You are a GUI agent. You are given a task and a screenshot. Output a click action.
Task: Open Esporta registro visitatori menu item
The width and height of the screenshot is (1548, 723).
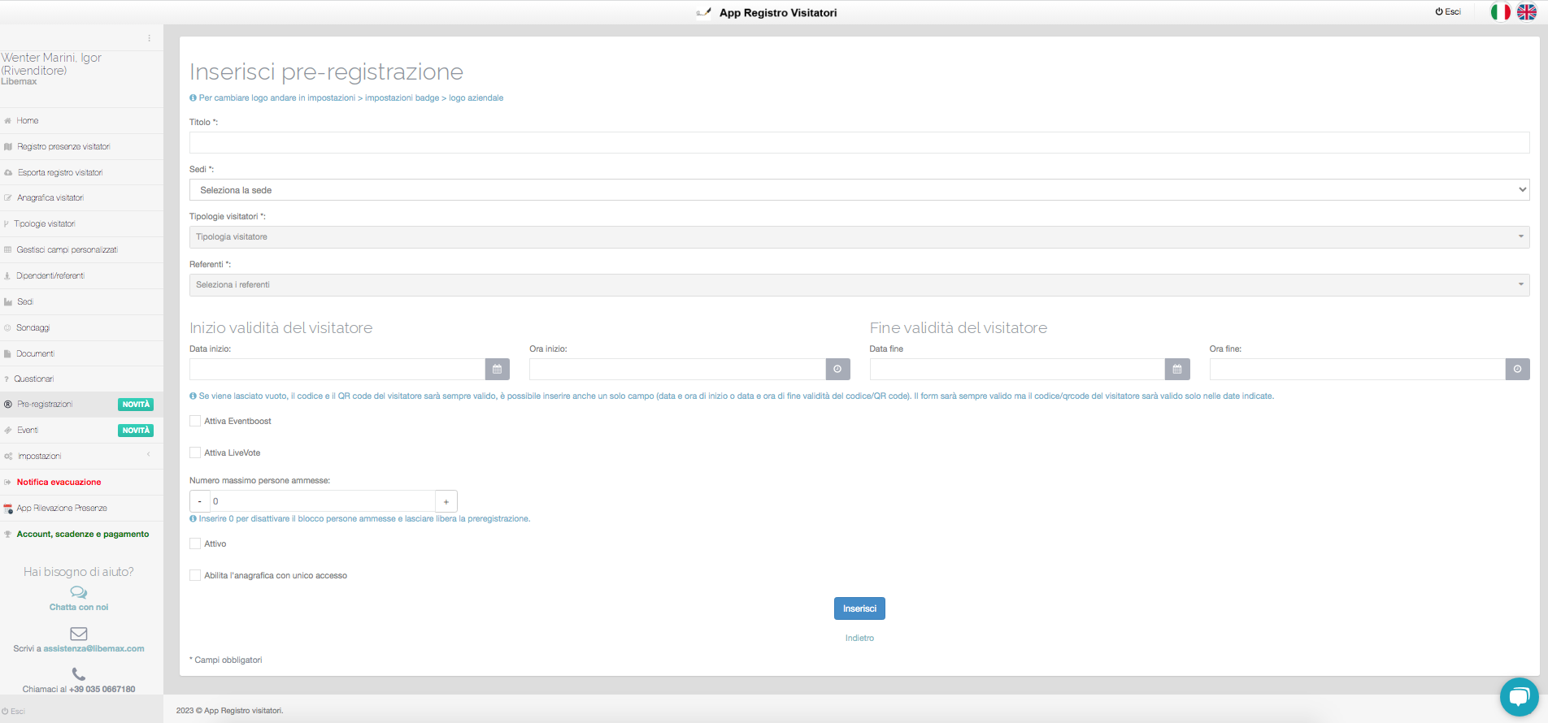coord(81,173)
